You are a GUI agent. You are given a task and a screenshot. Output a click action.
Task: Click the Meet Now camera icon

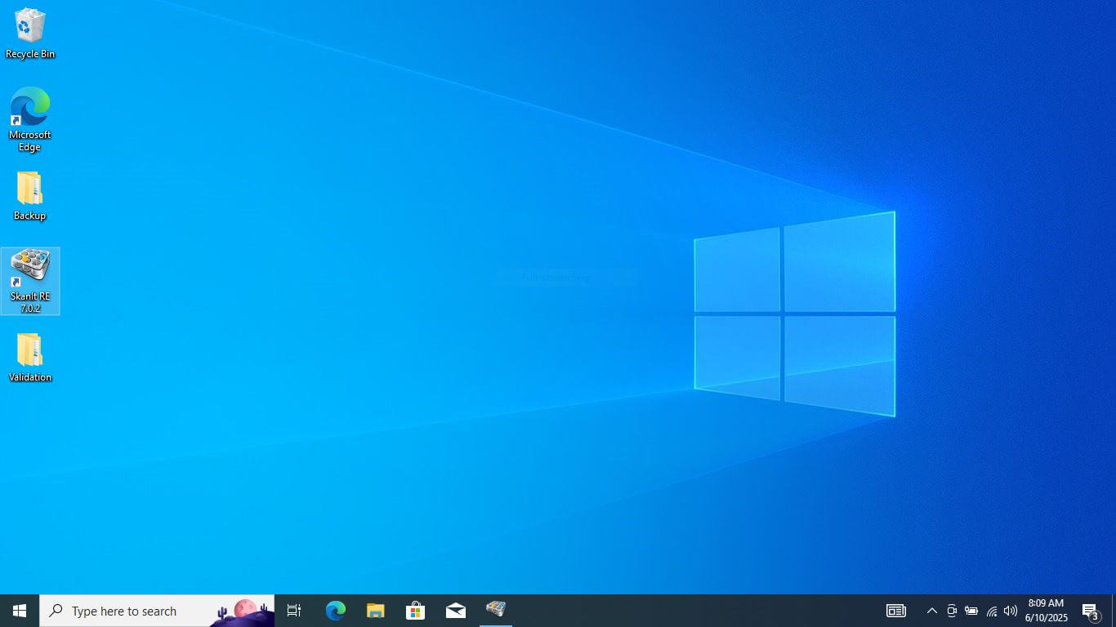point(952,611)
